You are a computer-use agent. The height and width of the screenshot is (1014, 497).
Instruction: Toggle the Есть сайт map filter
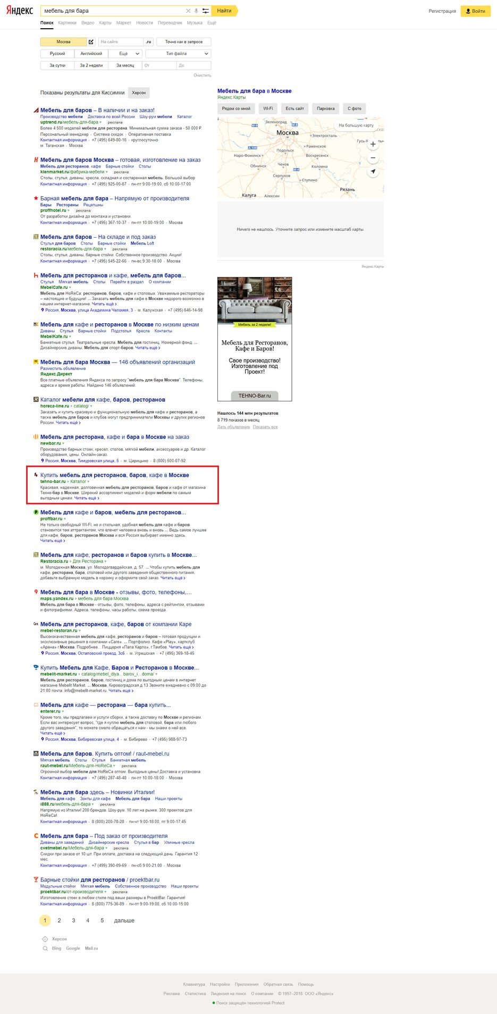(x=295, y=108)
